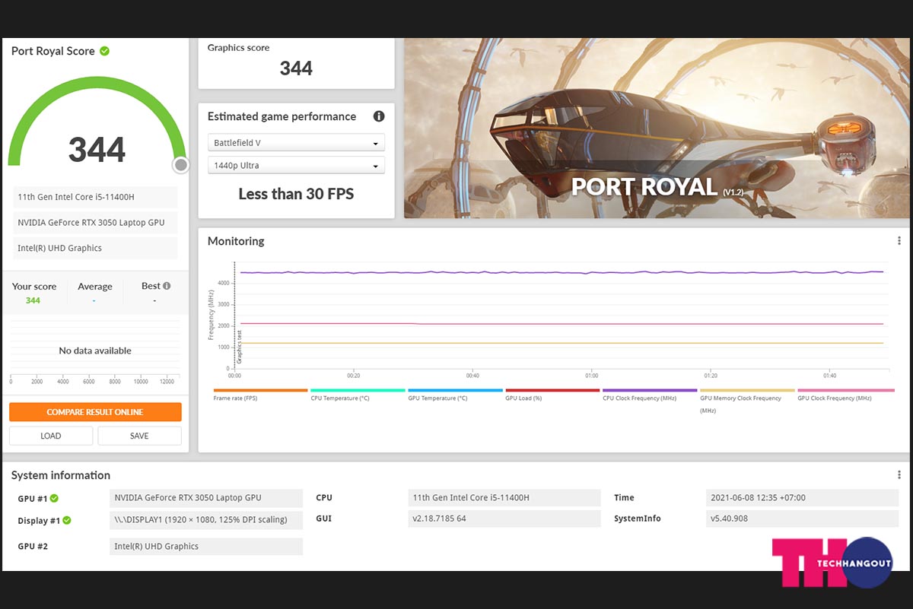Click the yellow GPU memory clock line
Screen dimensions: 913x609
pyautogui.click(x=563, y=343)
